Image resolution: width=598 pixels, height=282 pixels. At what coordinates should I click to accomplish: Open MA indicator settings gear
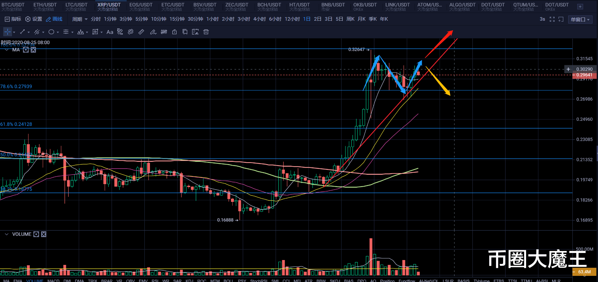click(x=26, y=50)
